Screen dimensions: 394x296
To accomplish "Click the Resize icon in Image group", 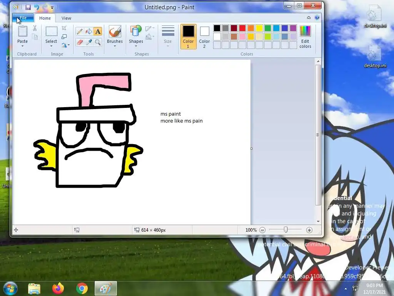I will [64, 37].
